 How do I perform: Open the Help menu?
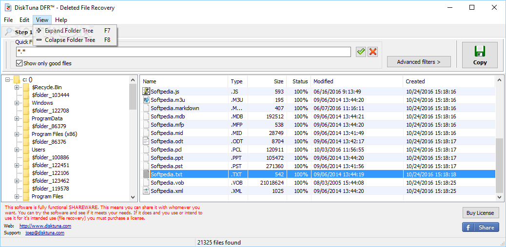[x=61, y=19]
